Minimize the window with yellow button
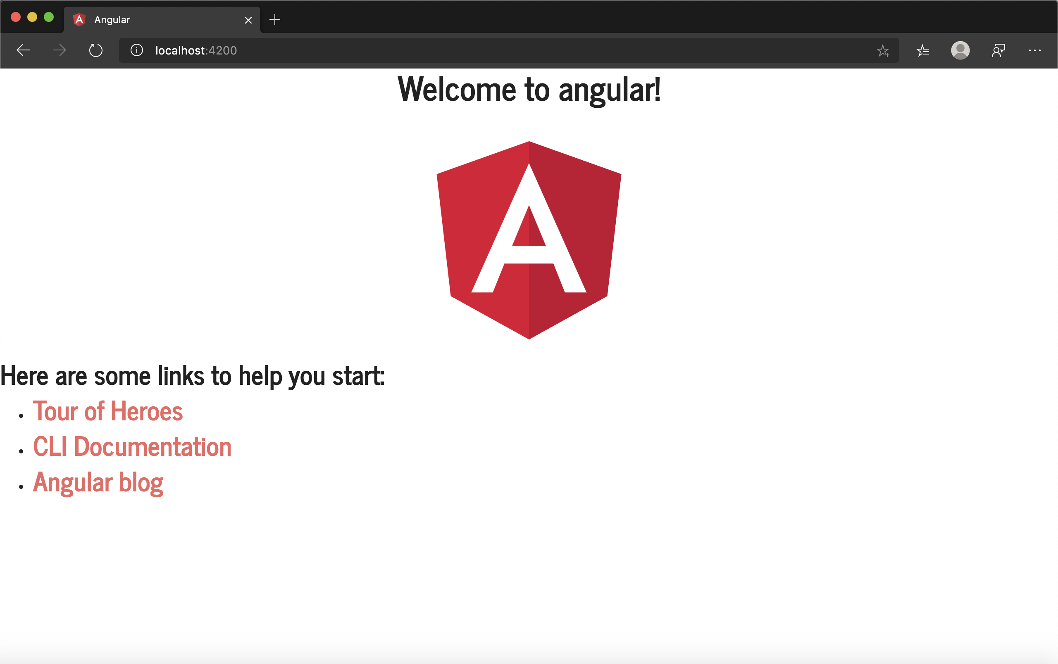 coord(33,17)
